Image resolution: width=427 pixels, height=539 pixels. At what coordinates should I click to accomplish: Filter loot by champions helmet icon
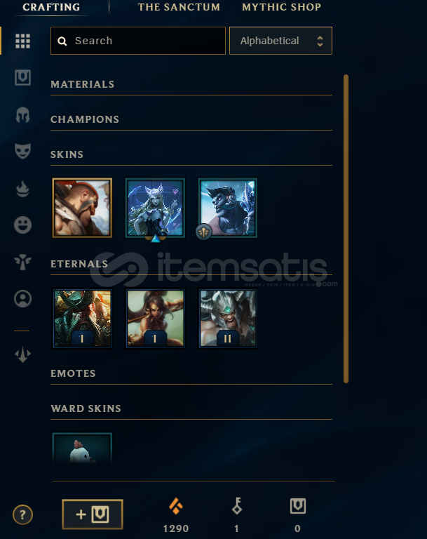[x=22, y=114]
